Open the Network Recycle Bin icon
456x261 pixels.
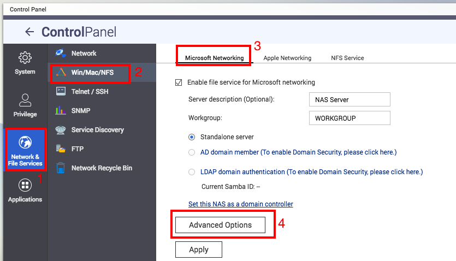[61, 168]
